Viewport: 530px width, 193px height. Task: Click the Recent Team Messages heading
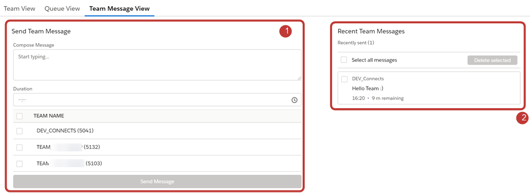(371, 31)
